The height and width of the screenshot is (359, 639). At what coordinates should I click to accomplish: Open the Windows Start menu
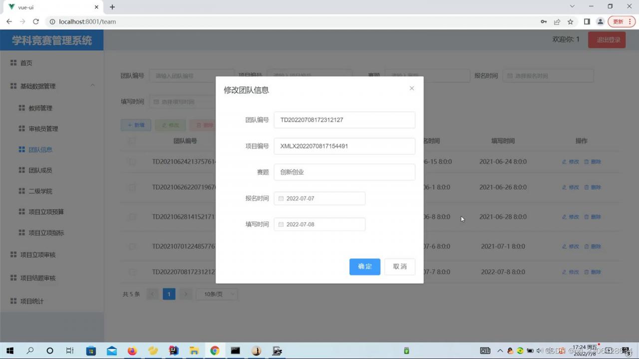click(x=9, y=351)
